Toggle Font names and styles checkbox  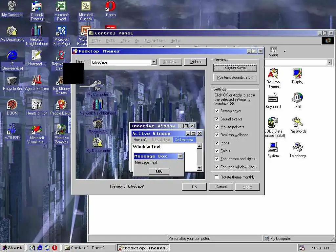click(217, 159)
